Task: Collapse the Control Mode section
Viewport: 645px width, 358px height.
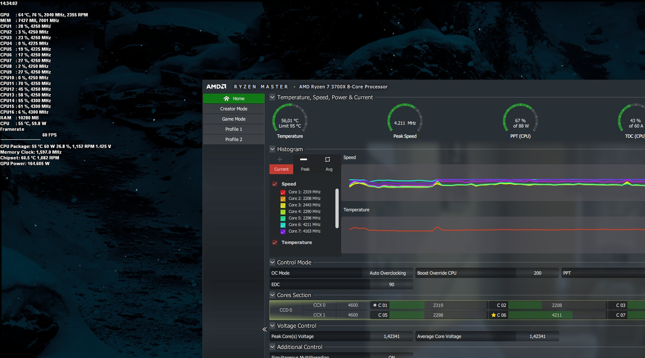Action: (273, 262)
